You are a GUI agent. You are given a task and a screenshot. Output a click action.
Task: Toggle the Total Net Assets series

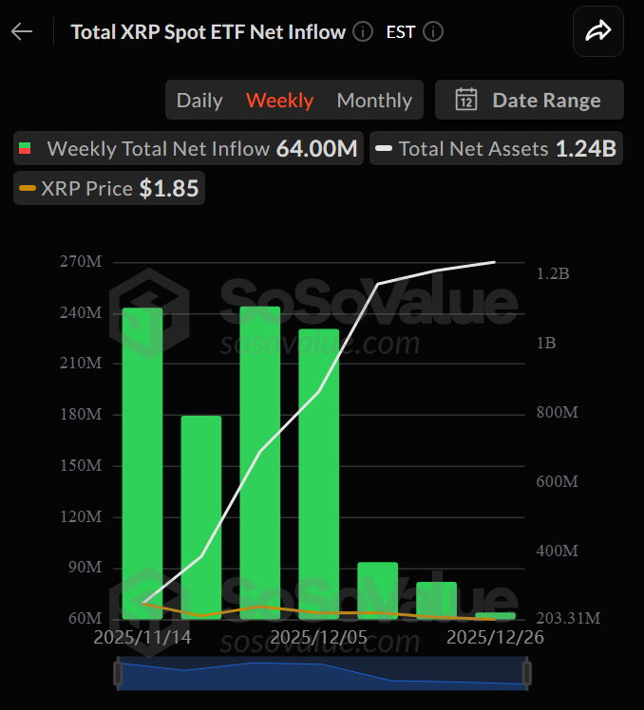coord(495,149)
